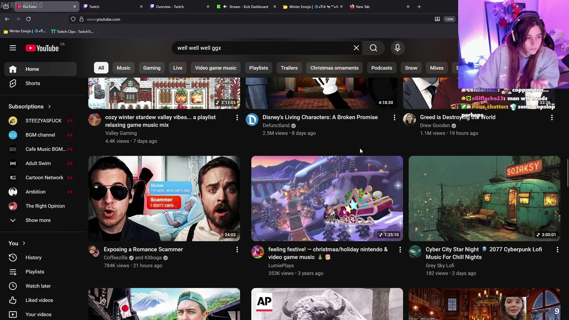The height and width of the screenshot is (320, 569).
Task: Filter by Snow chip
Action: (411, 68)
